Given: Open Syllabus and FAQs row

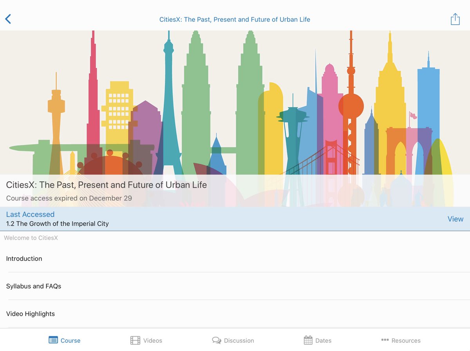Looking at the screenshot, I should 235,286.
